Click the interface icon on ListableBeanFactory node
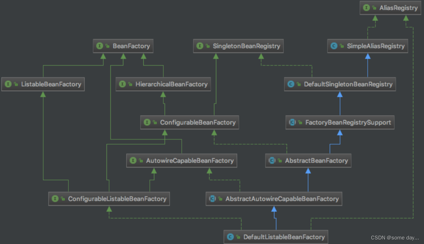This screenshot has height=244, width=424. tap(8, 84)
